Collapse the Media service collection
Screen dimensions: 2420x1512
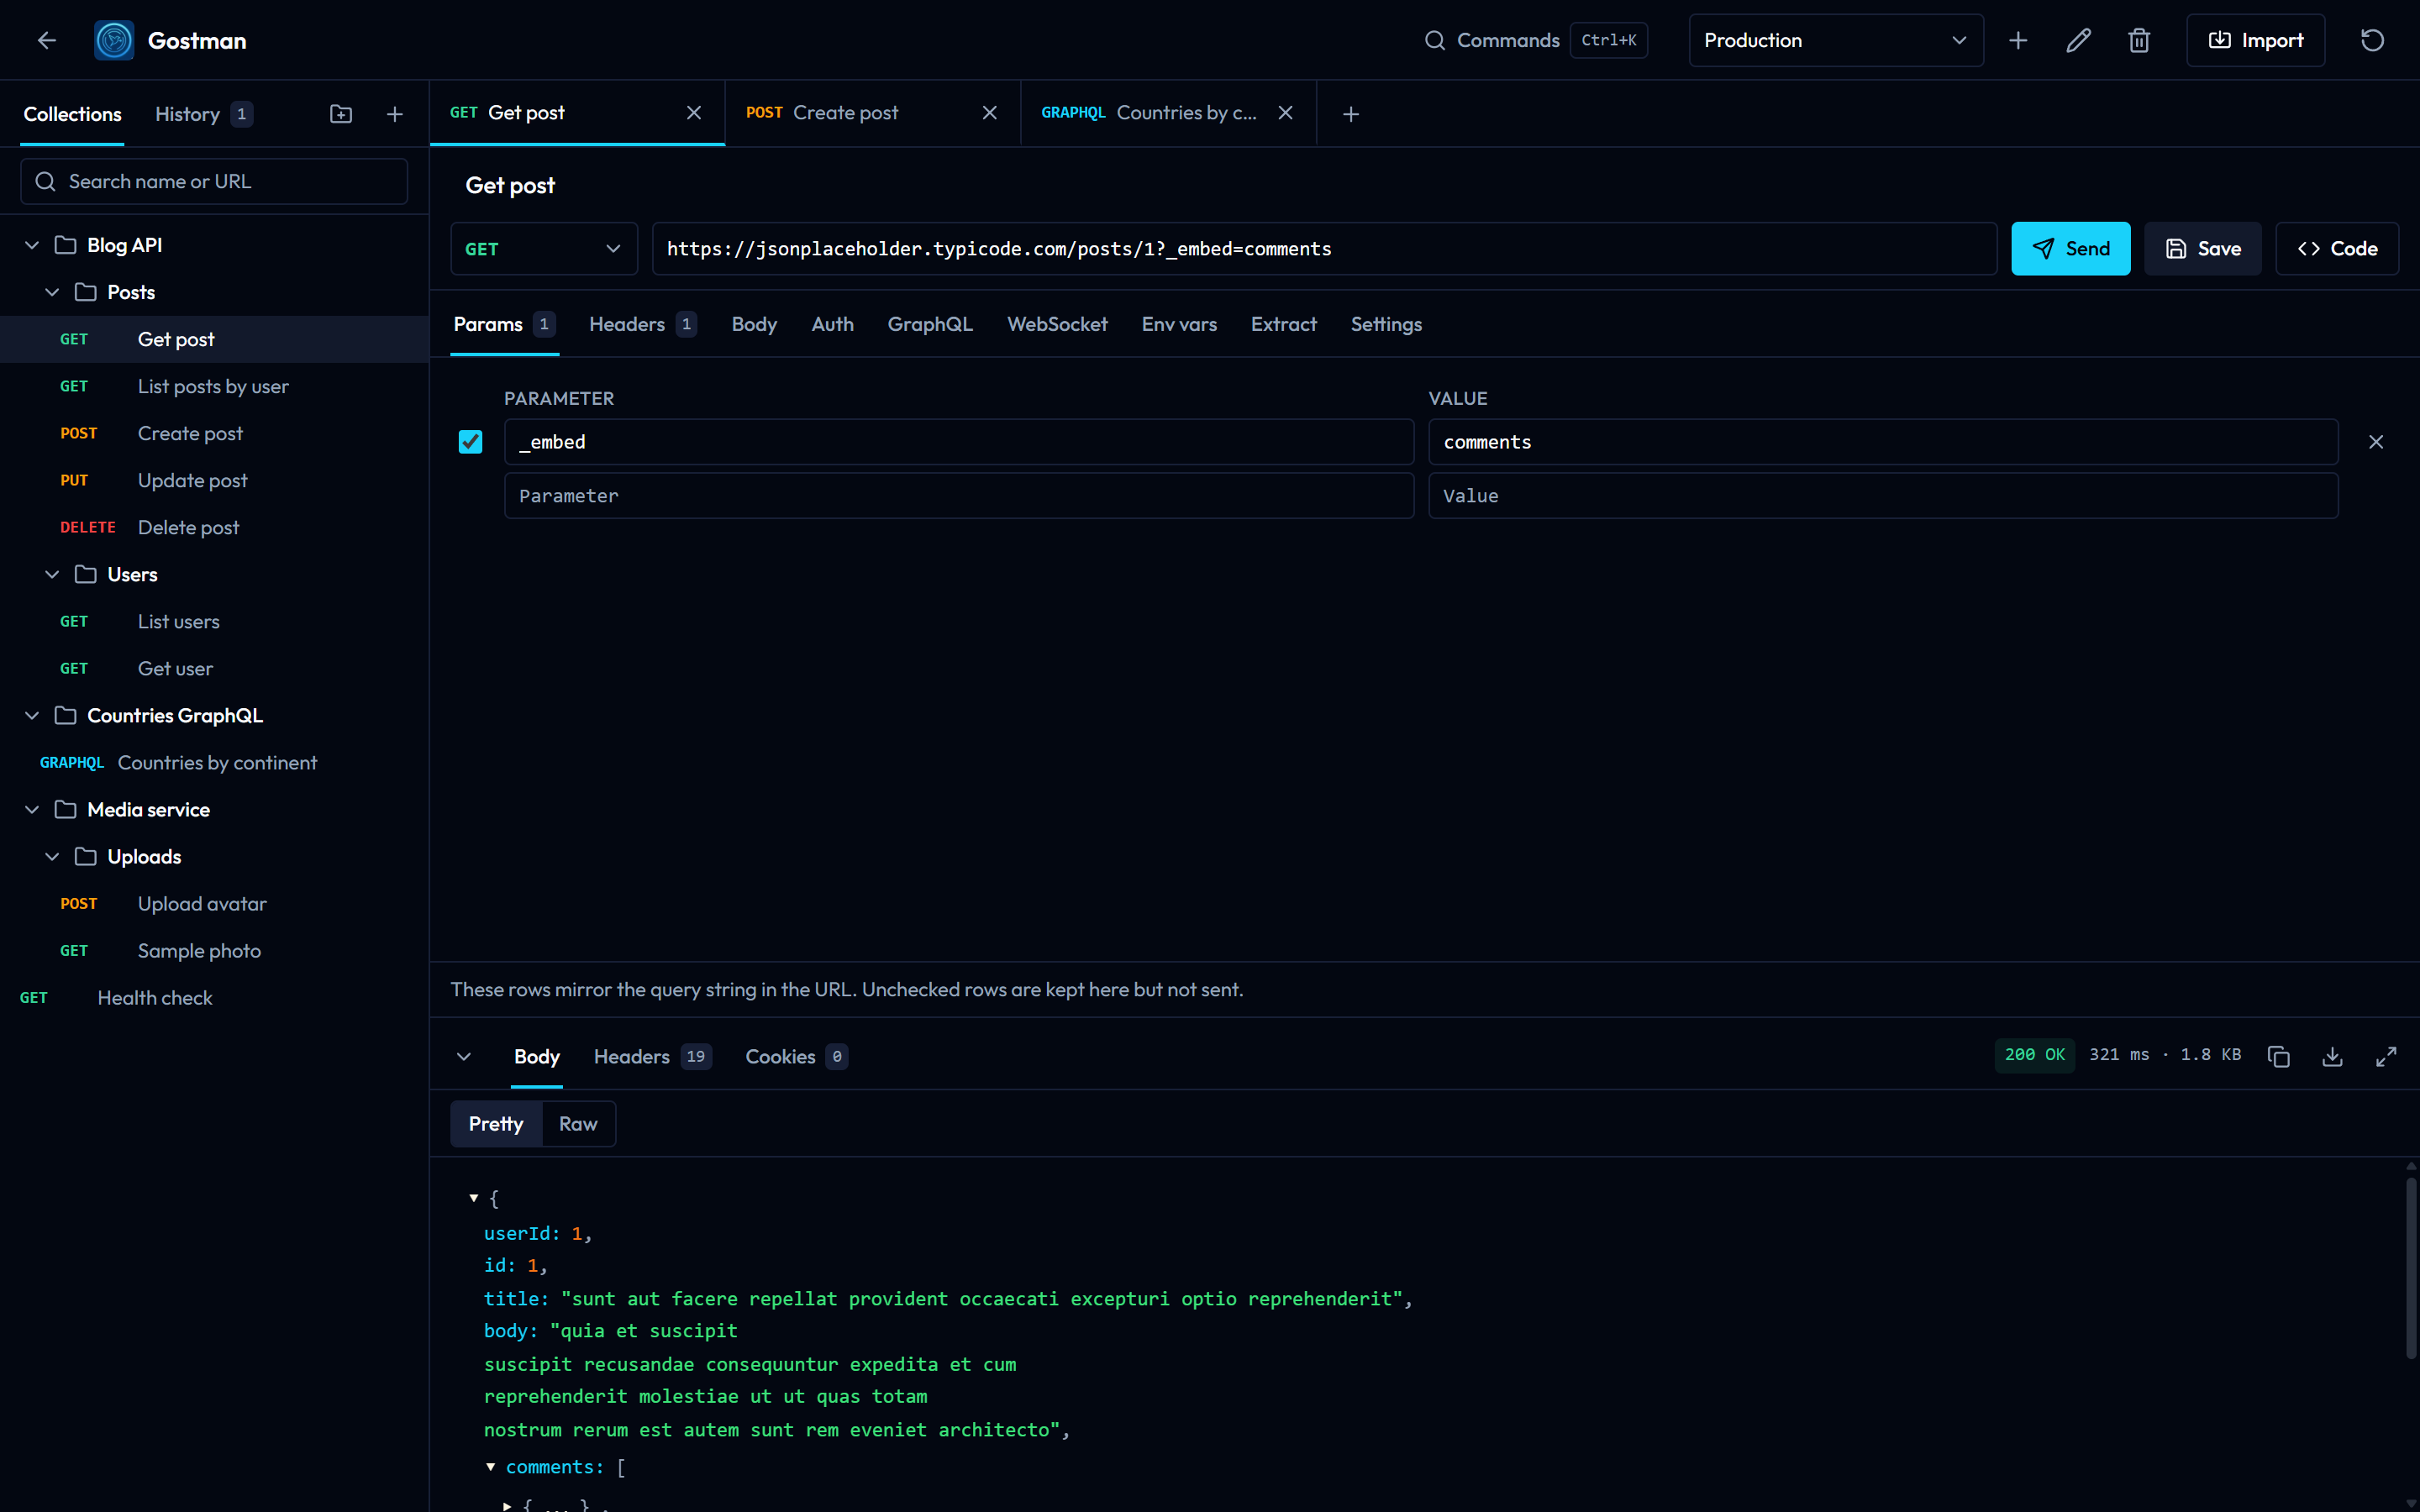[x=32, y=810]
